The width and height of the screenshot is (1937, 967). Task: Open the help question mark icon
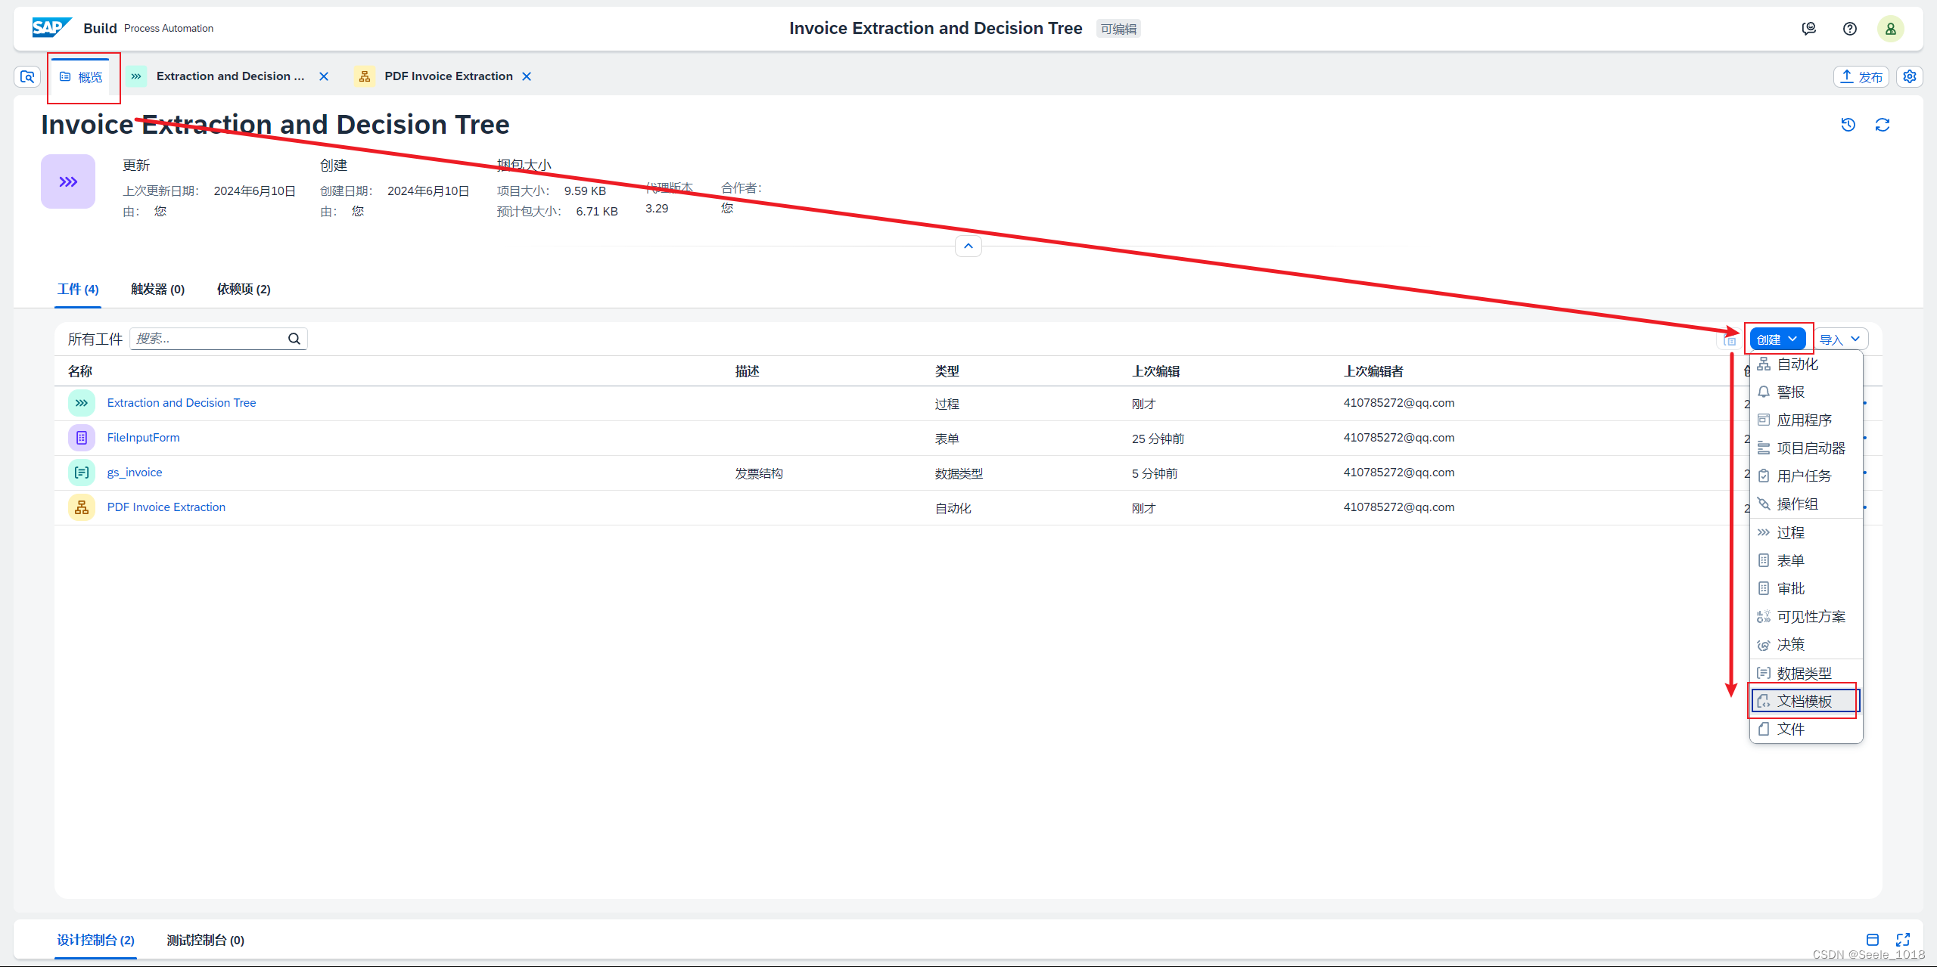[1850, 29]
